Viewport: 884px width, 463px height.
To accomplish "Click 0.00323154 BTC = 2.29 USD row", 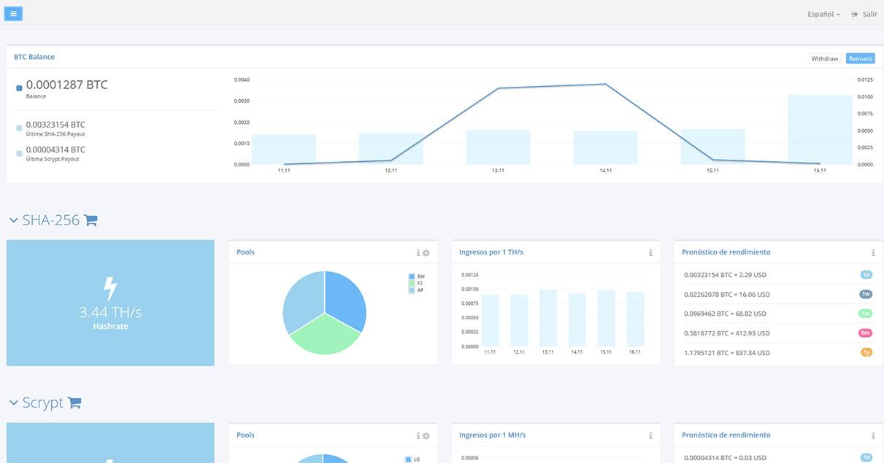I will pos(777,275).
